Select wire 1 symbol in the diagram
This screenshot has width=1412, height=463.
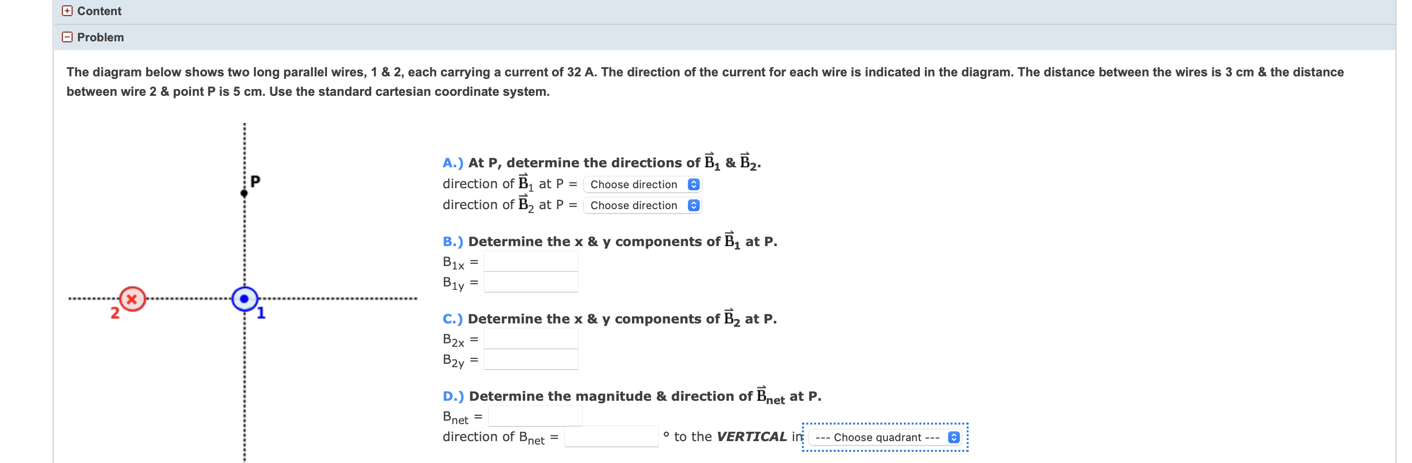click(245, 299)
